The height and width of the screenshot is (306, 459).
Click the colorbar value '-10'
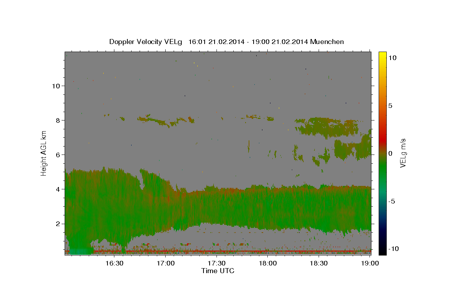point(393,249)
